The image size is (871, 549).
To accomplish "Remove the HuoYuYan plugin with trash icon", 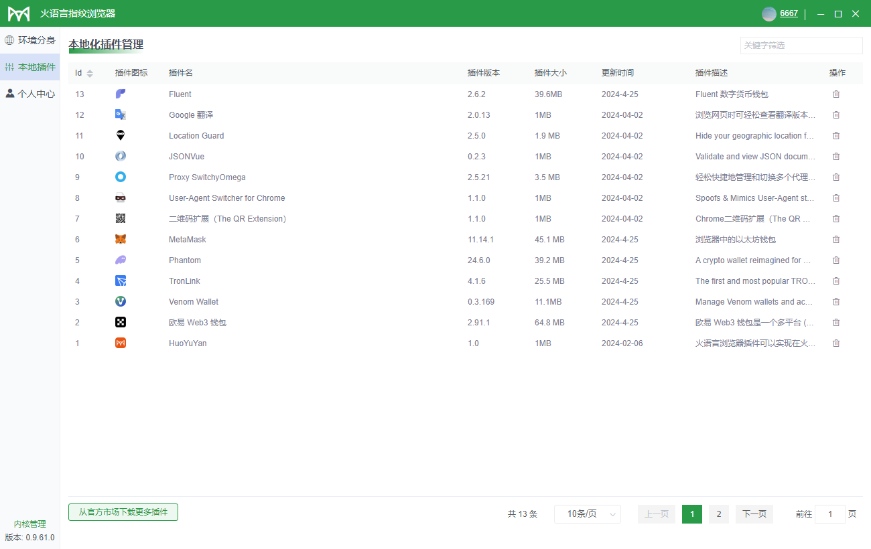I will click(x=835, y=343).
